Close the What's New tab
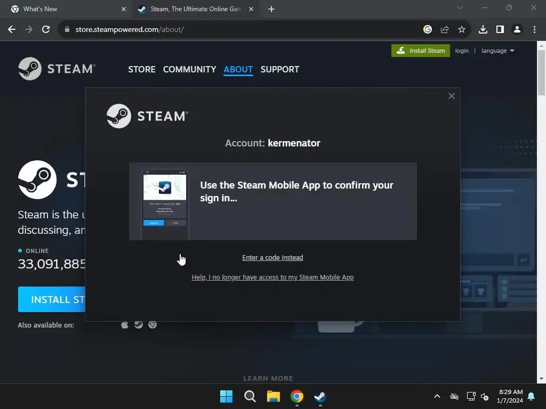 124,9
